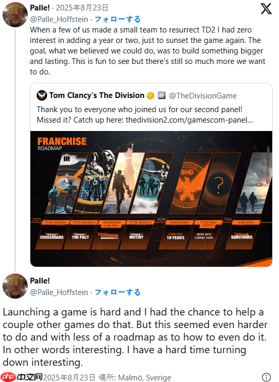The height and width of the screenshot is (382, 279).
Task: Click the Ubisoft affiliation badge icon
Action: point(161,95)
